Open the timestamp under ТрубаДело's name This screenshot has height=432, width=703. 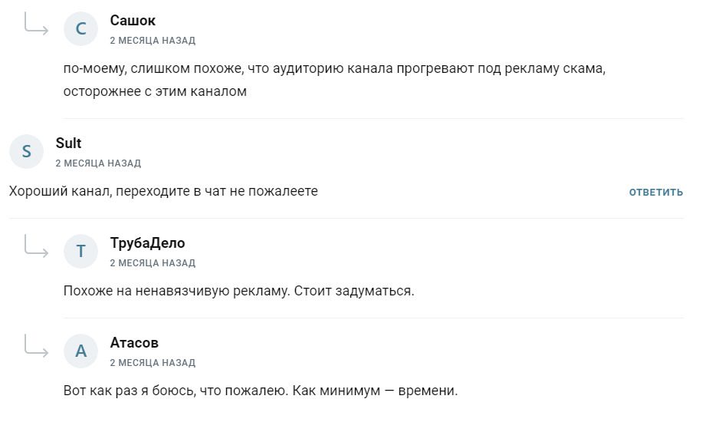coord(153,263)
